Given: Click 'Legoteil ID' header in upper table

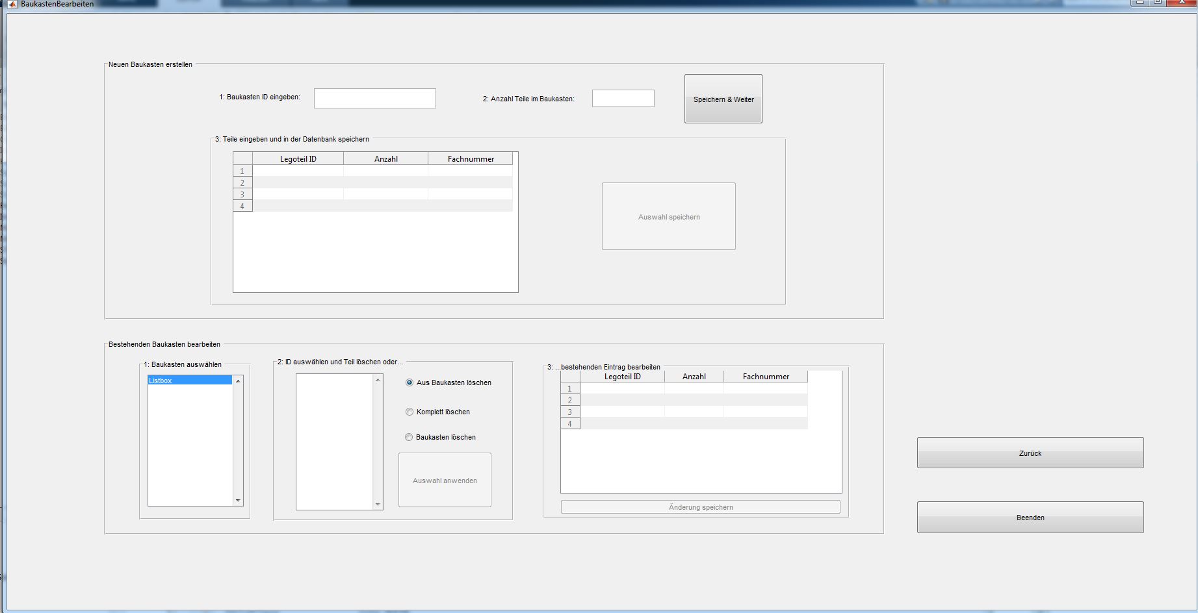Looking at the screenshot, I should pos(298,158).
